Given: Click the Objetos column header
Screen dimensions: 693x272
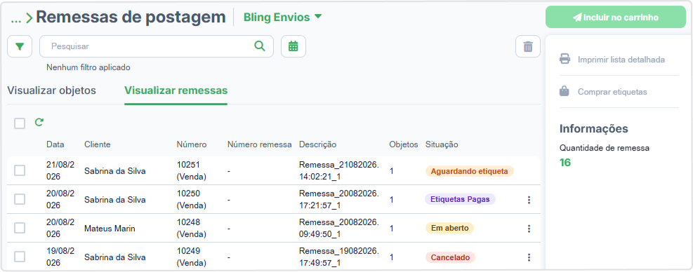Looking at the screenshot, I should [404, 144].
